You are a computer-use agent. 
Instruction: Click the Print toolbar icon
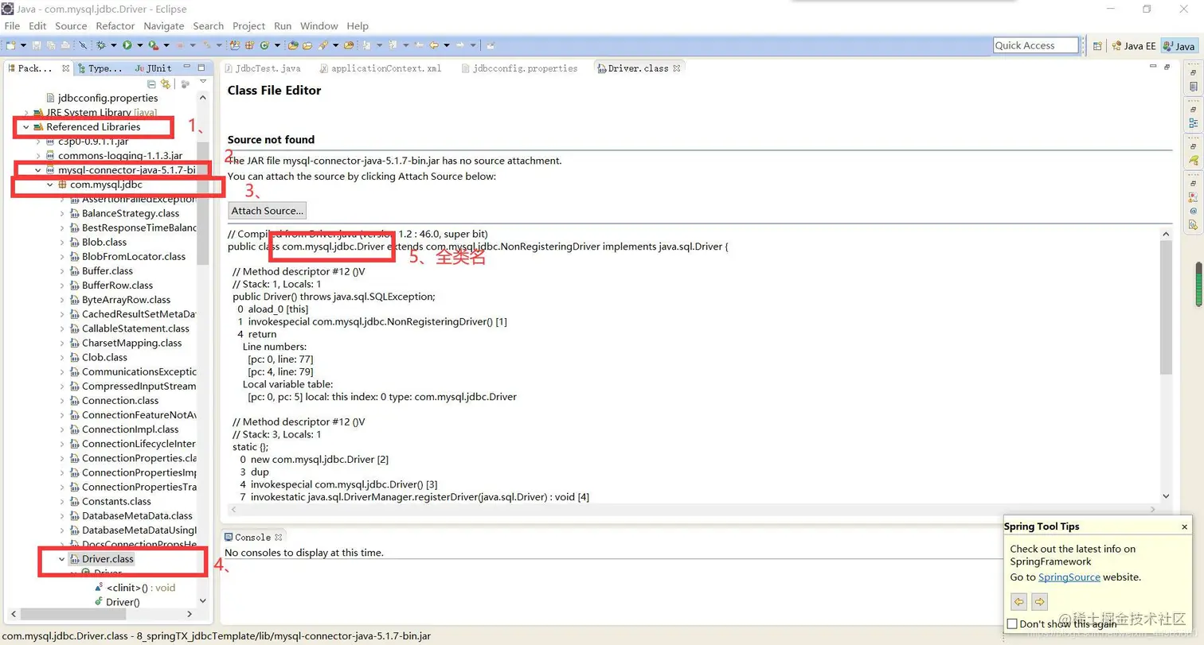(65, 45)
